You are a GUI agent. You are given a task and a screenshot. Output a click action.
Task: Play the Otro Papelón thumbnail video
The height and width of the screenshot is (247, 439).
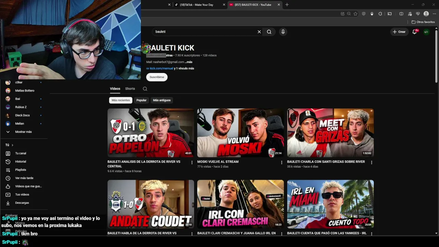(x=151, y=133)
